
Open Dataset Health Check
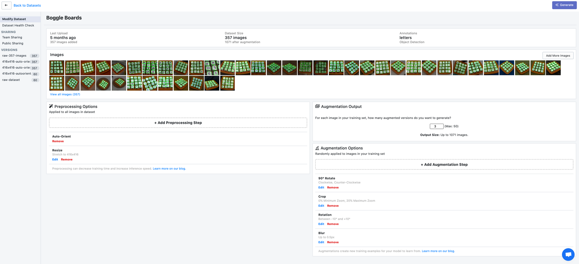(x=17, y=25)
